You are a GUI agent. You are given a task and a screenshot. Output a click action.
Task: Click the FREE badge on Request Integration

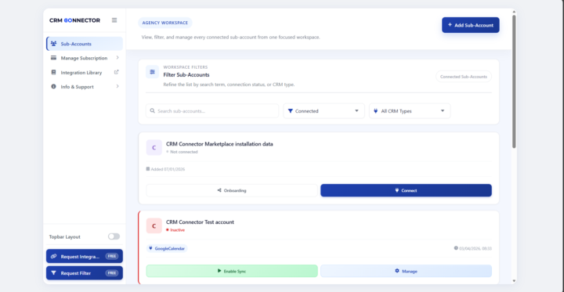click(112, 257)
